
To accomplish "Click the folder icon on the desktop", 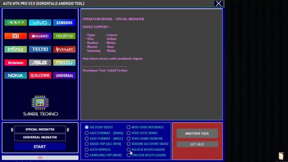I will pyautogui.click(x=281, y=156).
